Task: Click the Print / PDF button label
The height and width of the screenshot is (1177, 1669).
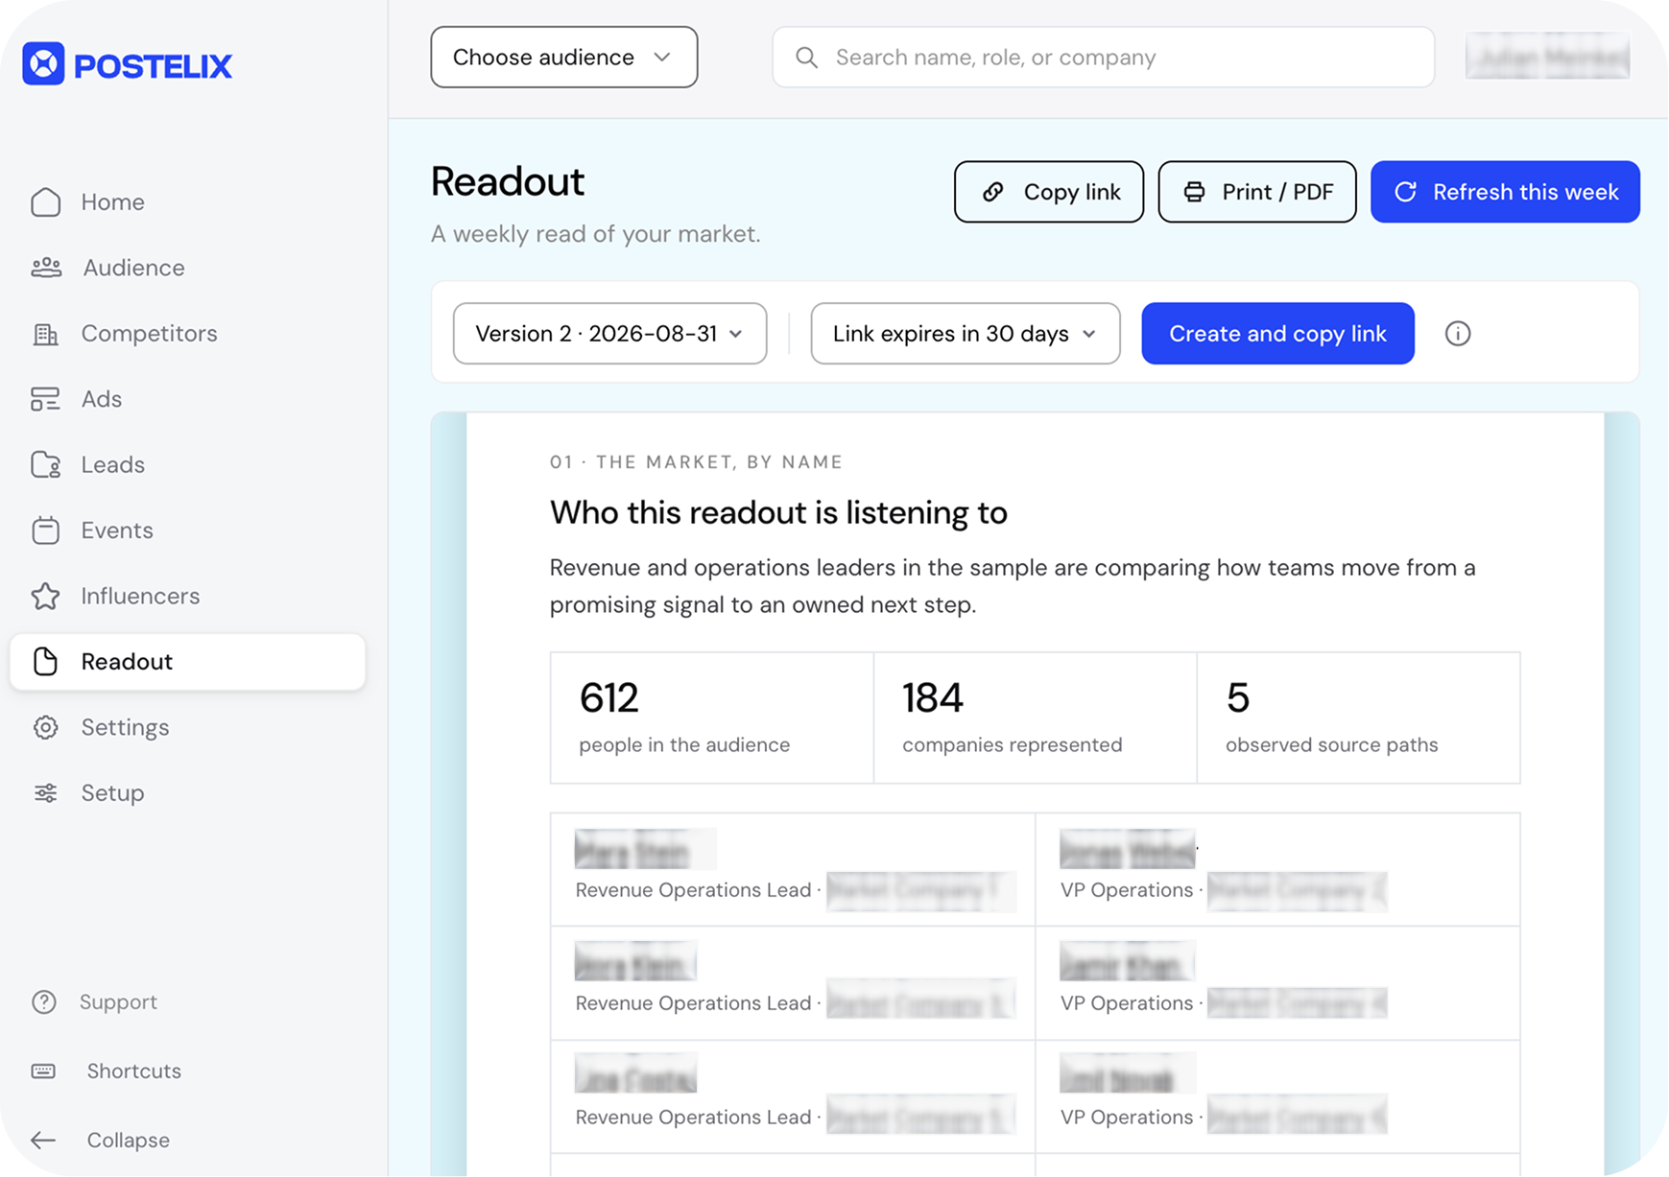Action: click(1277, 192)
